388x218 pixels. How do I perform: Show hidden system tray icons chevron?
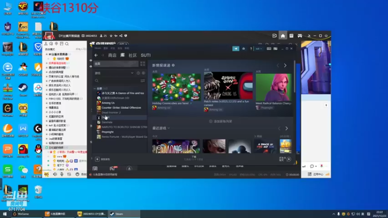tap(334, 214)
